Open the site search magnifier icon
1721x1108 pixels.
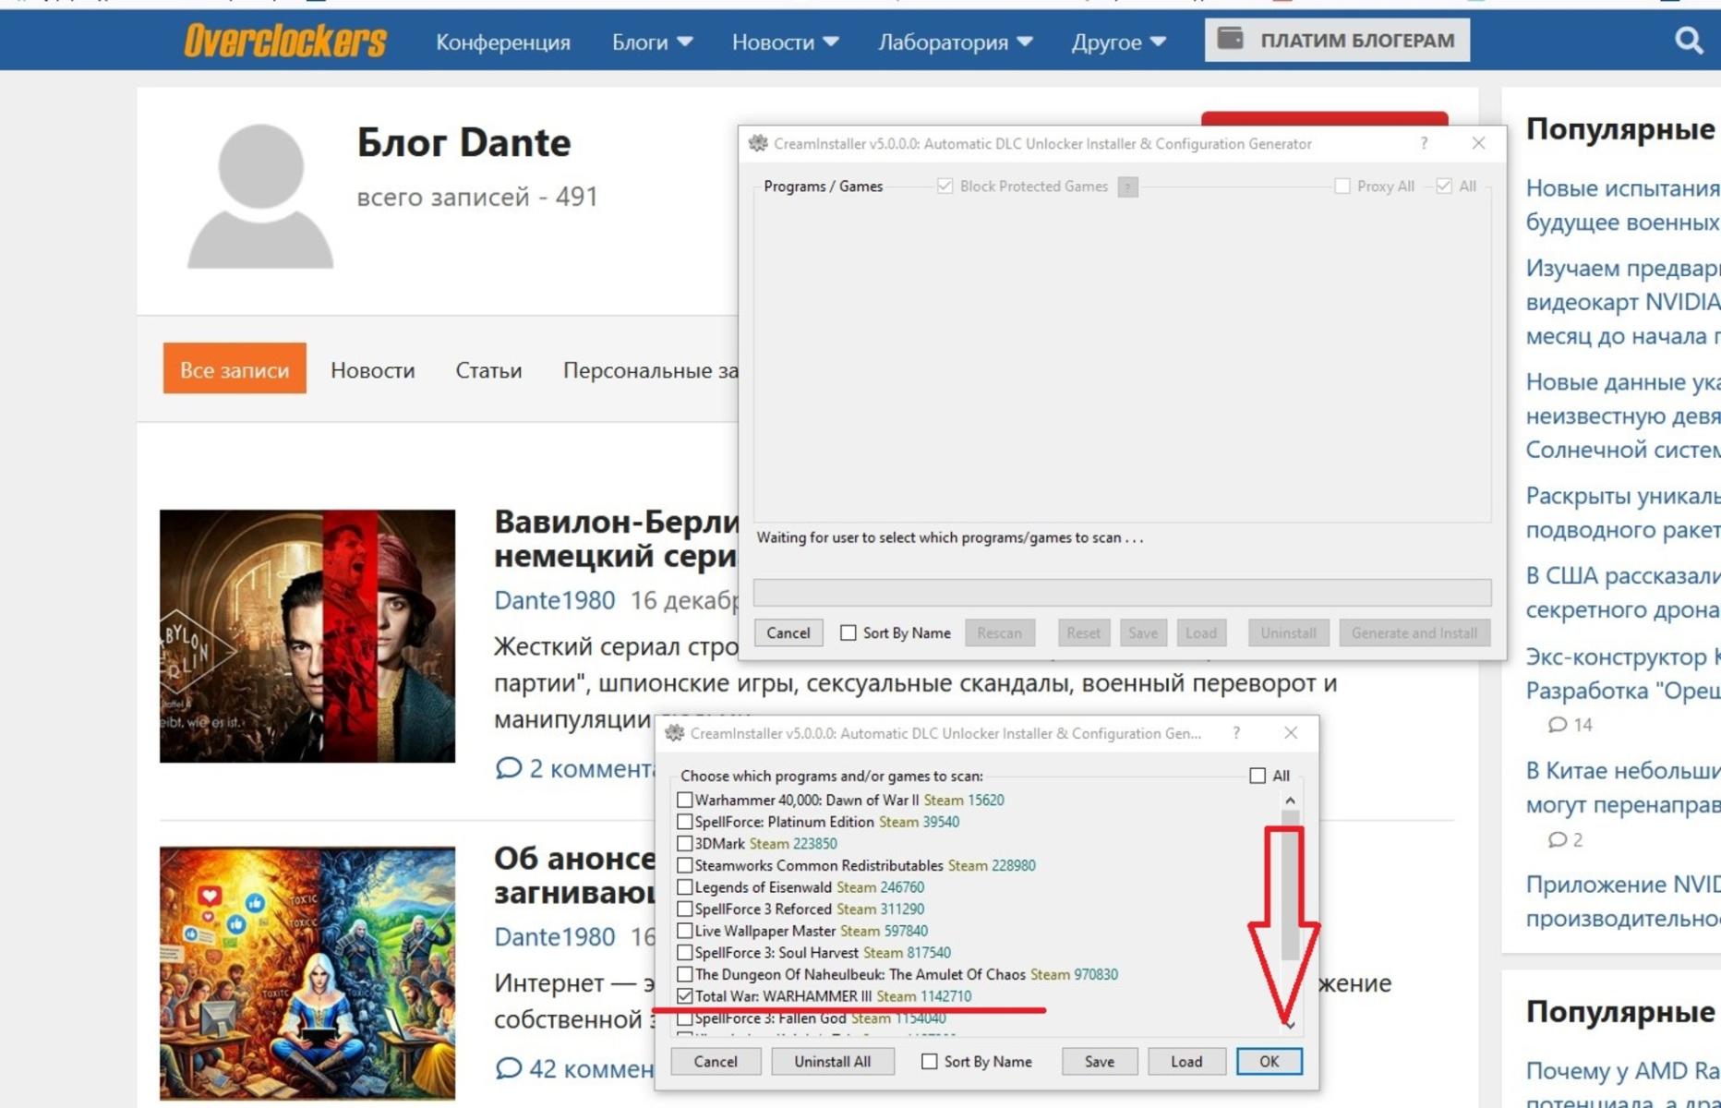1689,41
